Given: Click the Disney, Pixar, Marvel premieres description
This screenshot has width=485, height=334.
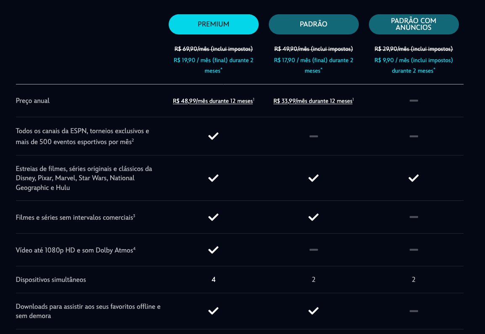Looking at the screenshot, I should (x=84, y=178).
